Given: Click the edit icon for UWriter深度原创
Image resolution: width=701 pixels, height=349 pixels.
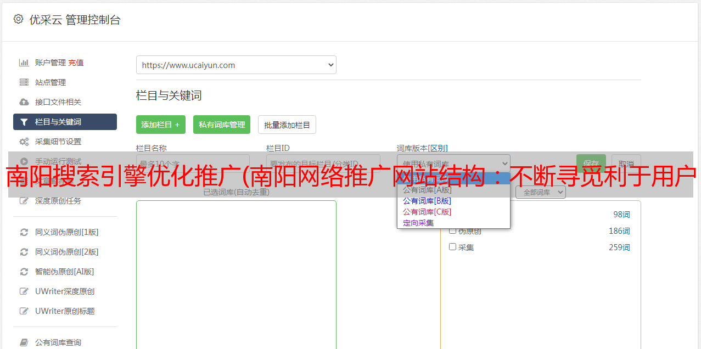Looking at the screenshot, I should pos(24,291).
